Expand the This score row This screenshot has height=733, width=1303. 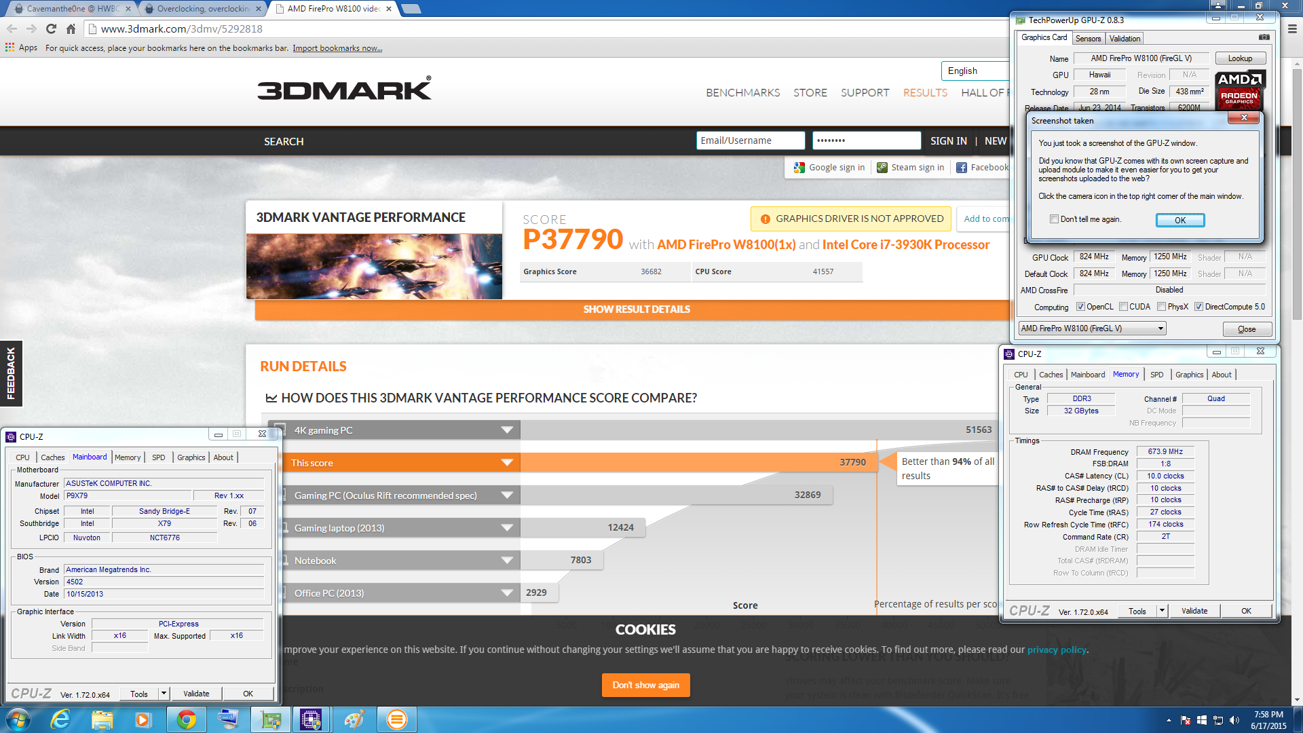pos(506,463)
